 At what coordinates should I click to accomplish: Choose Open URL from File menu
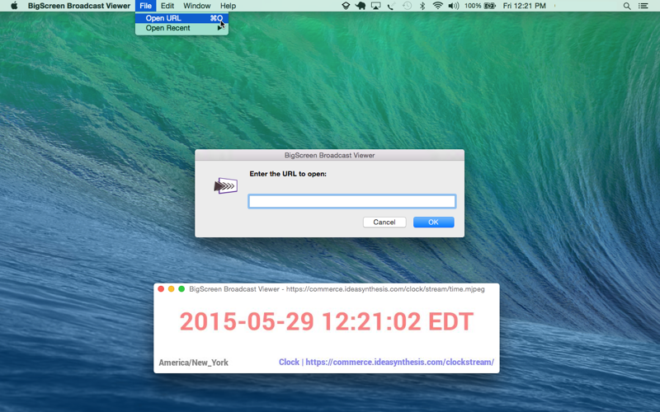click(x=181, y=18)
